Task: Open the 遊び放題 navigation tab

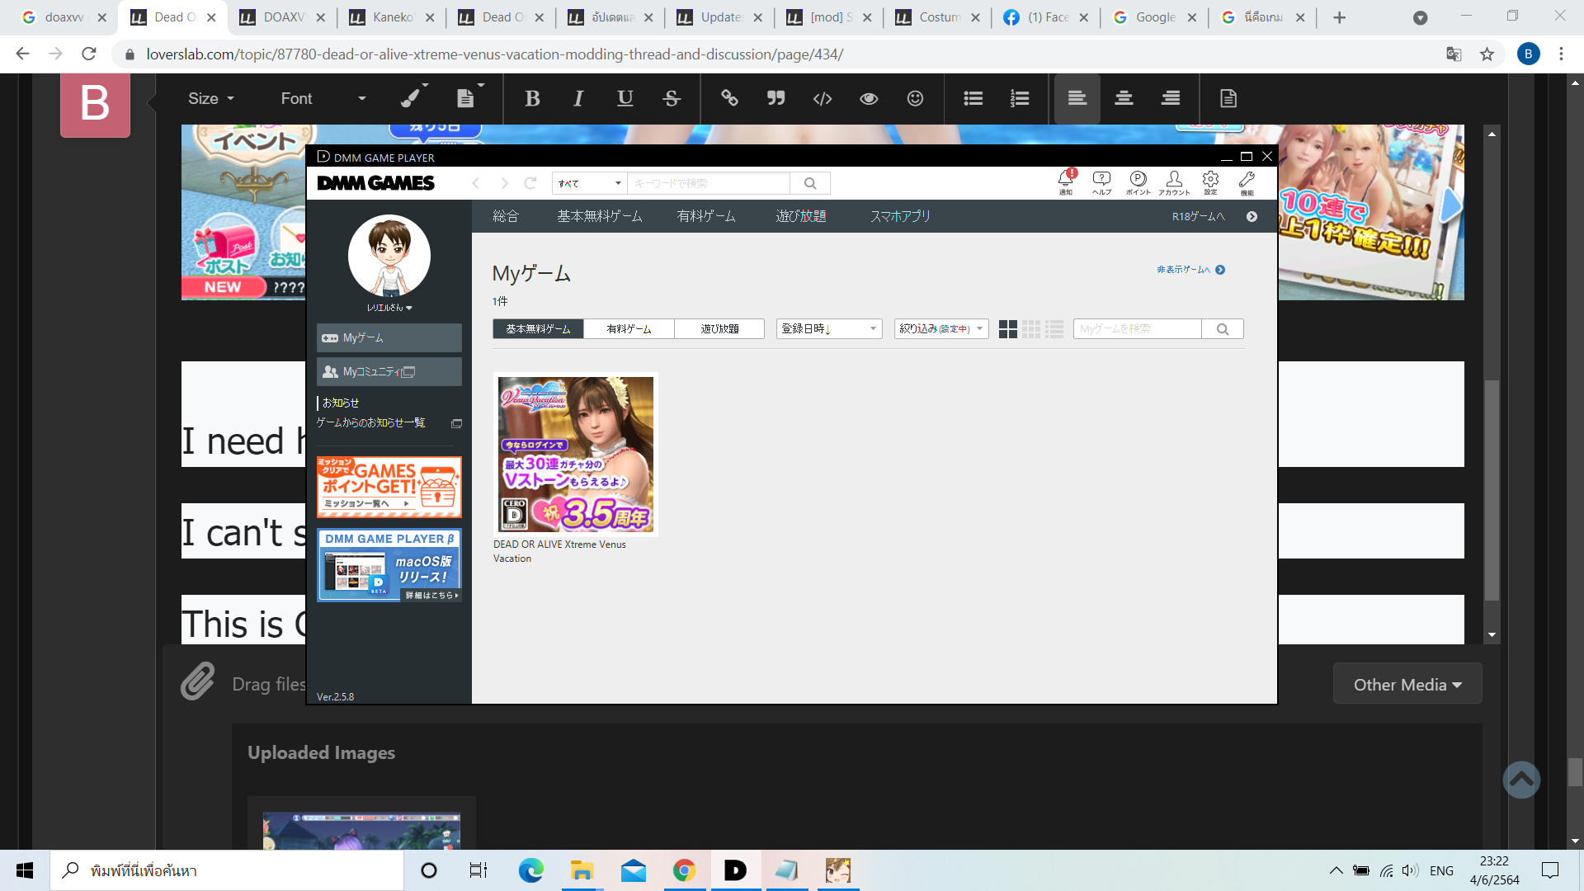Action: point(801,216)
